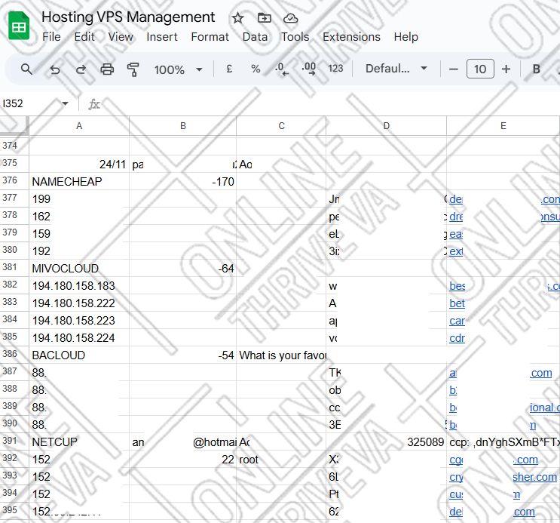The height and width of the screenshot is (523, 560).
Task: Open the File menu
Action: (x=51, y=37)
